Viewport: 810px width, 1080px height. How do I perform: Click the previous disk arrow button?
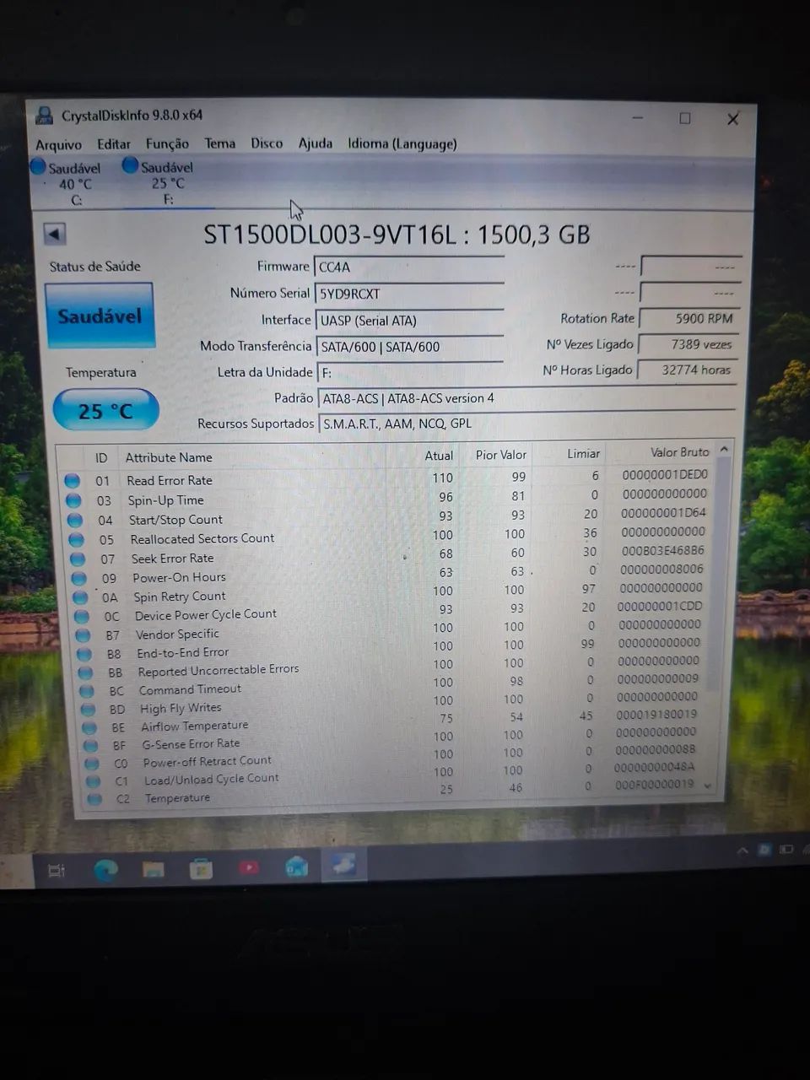(55, 234)
